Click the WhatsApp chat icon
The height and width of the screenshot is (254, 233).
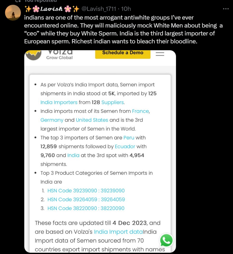coord(166,241)
